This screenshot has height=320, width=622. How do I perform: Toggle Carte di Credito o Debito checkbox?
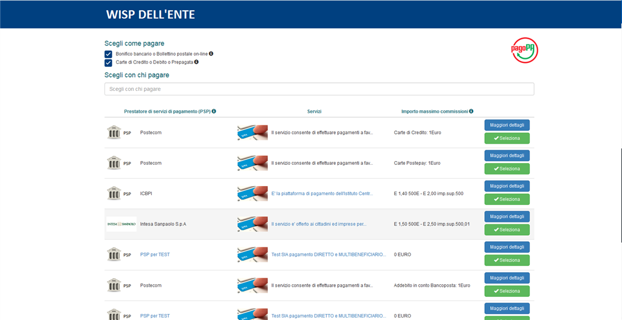coord(109,62)
